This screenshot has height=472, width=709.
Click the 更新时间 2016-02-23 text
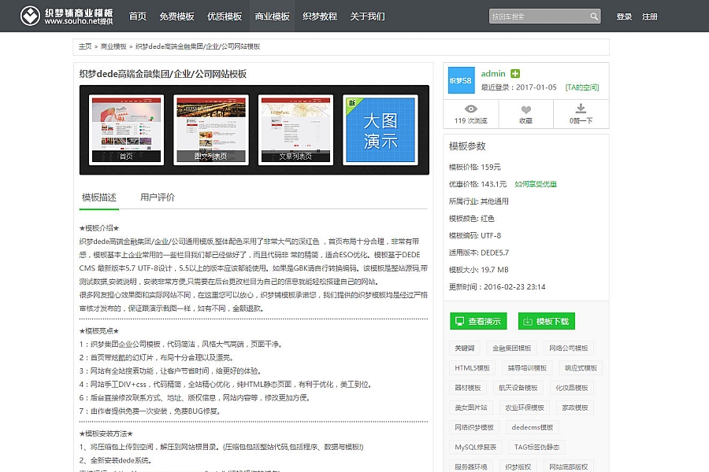[497, 287]
